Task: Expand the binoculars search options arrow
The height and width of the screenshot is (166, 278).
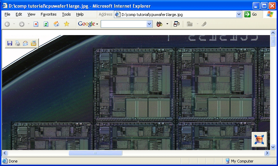Action: (x=167, y=24)
